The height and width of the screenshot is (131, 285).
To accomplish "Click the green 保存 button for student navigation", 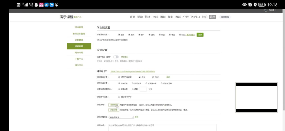I will point(200,35).
